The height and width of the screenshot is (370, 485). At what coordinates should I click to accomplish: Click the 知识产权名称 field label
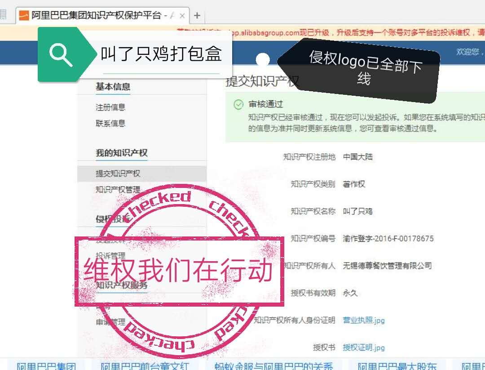313,211
